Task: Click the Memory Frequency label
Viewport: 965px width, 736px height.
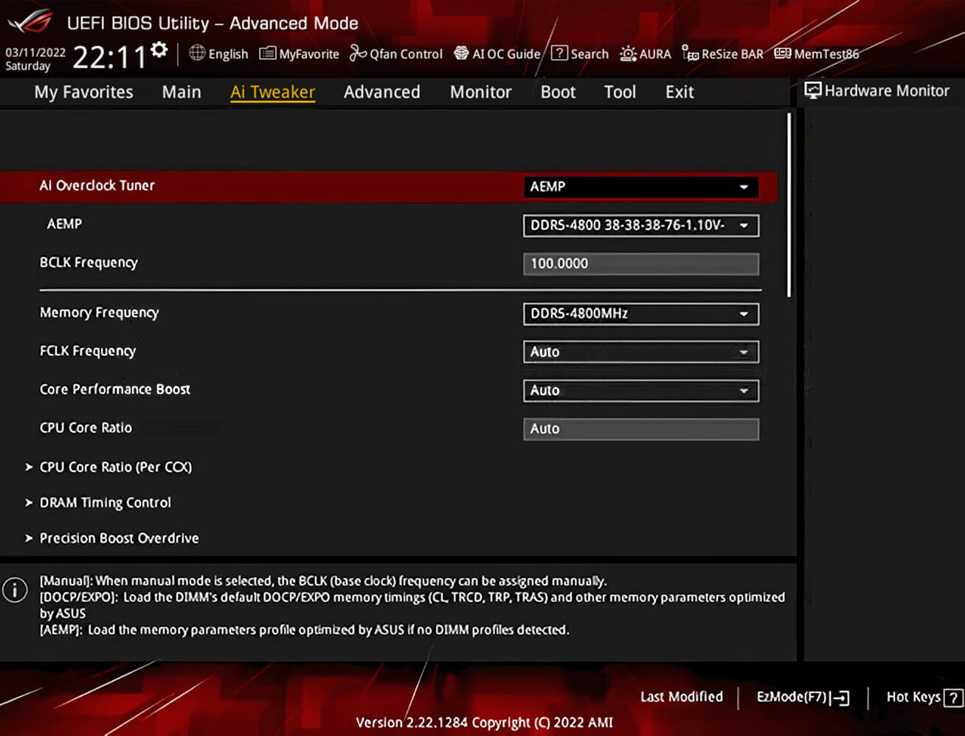Action: click(99, 313)
